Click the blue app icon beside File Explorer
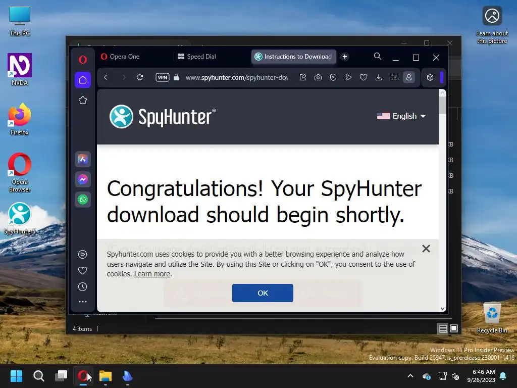 point(128,376)
